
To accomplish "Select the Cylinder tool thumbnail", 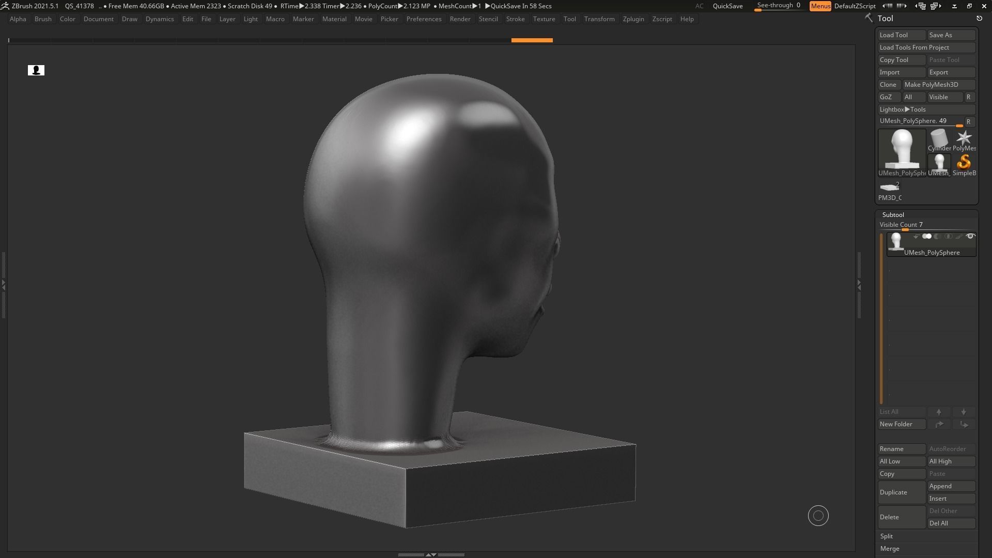I will [x=939, y=140].
